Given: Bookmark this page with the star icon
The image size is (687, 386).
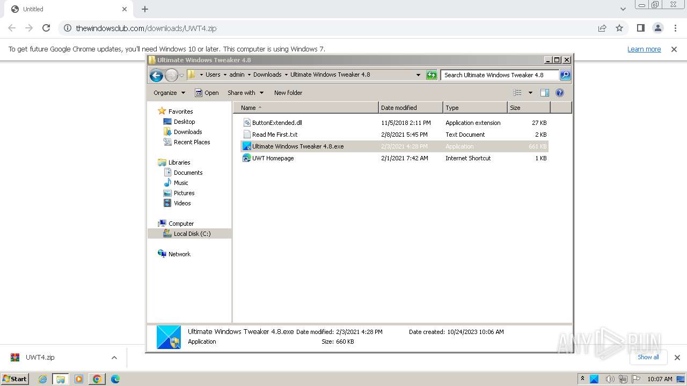Looking at the screenshot, I should (x=619, y=28).
